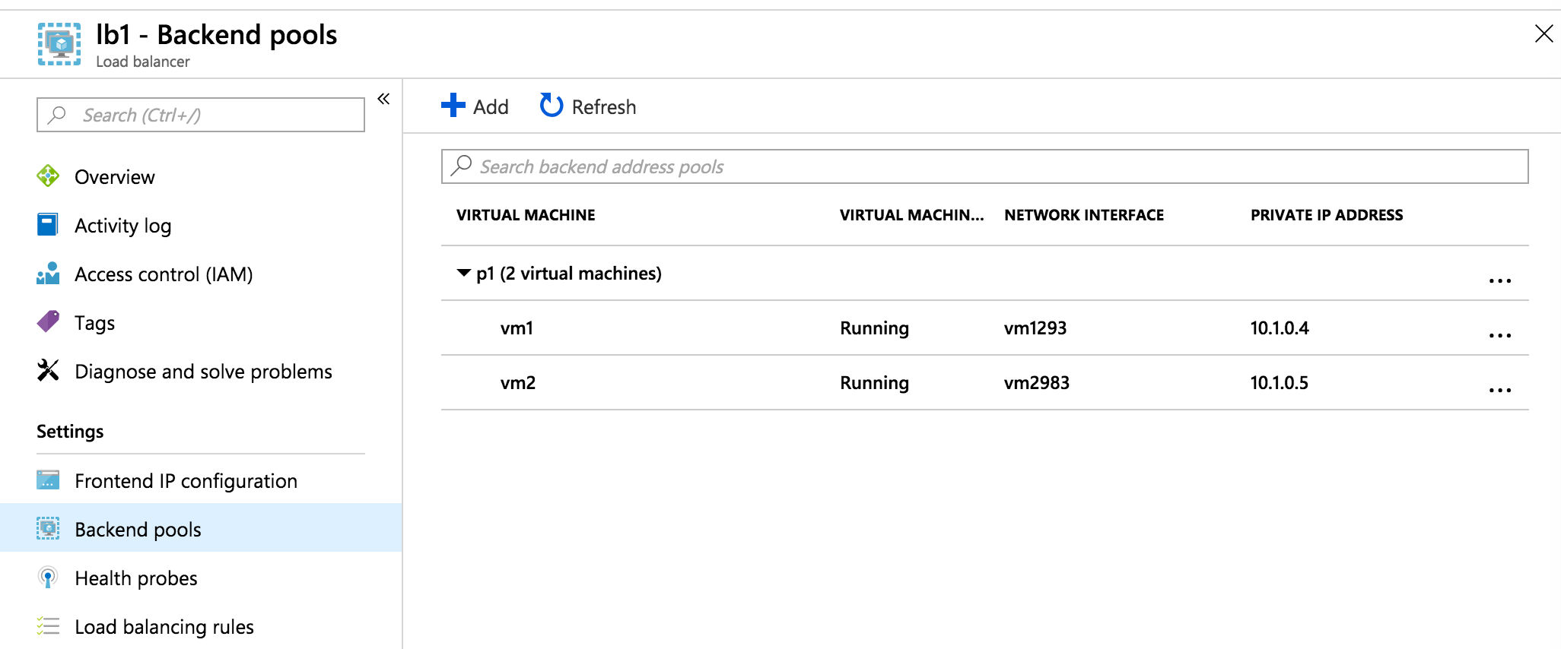Screen dimensions: 1561x649
Task: Click the circular Refresh arrow icon
Action: click(x=552, y=106)
